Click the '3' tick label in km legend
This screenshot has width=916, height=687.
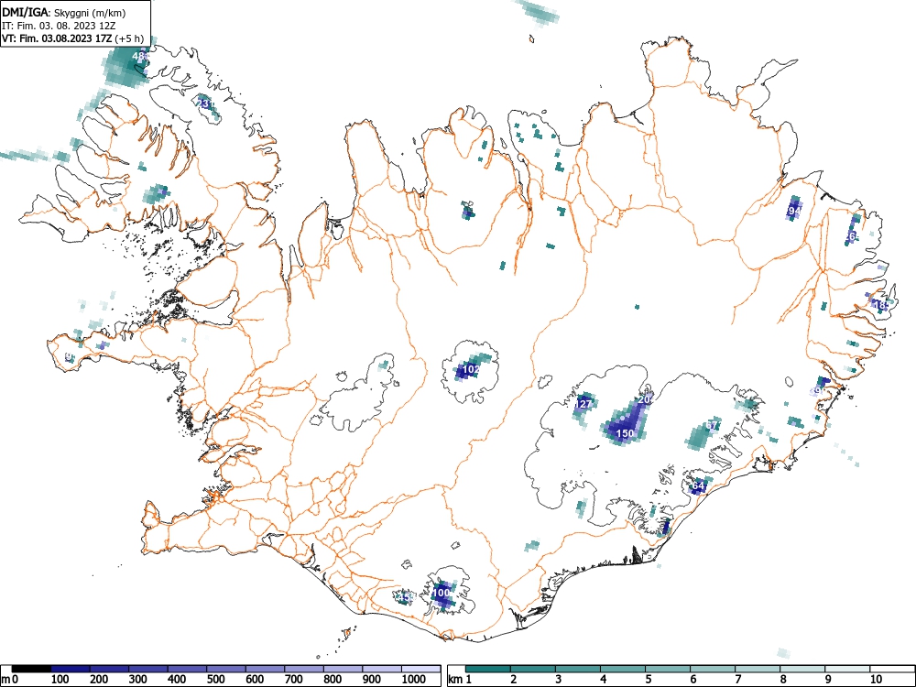[x=559, y=680]
